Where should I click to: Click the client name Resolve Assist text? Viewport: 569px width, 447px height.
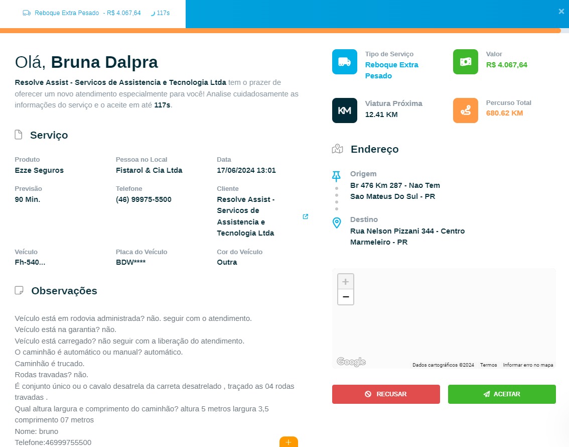click(x=245, y=216)
